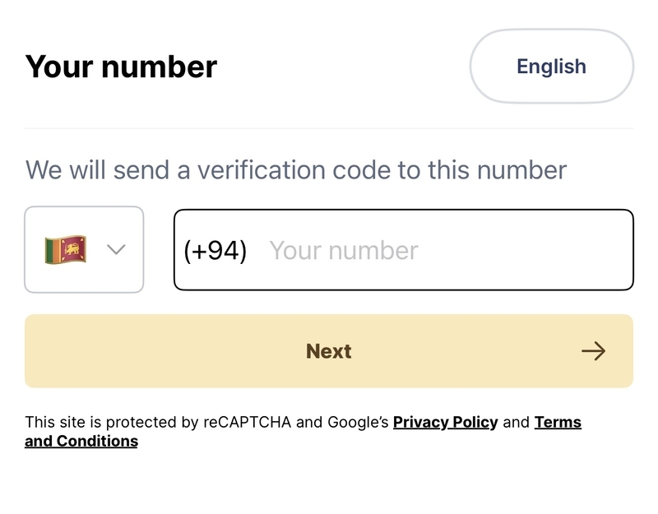Screen dimensions: 658x514
Task: Click the 'Your number' placeholder text
Action: pyautogui.click(x=344, y=251)
